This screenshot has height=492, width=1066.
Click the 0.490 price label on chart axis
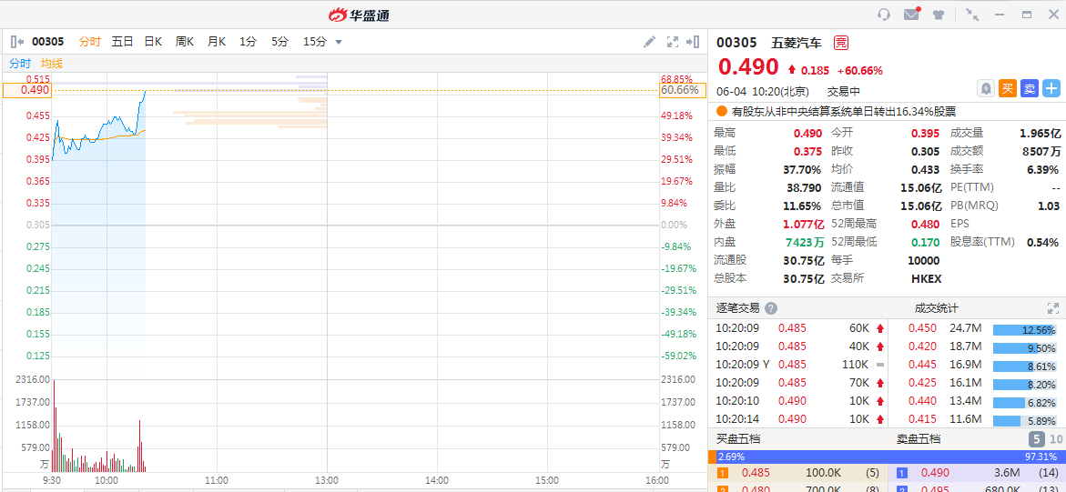(26, 90)
